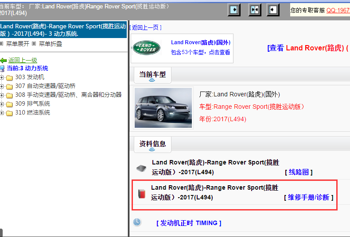350x237 pixels.
Task: Click the red repair manual book icon
Action: pos(141,194)
